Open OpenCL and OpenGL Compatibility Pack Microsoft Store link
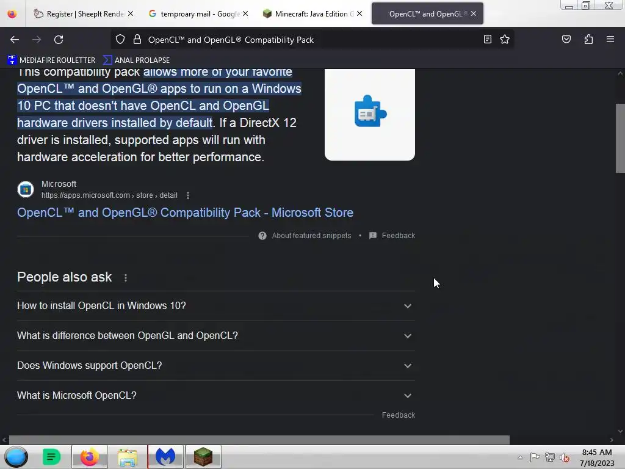 (x=185, y=213)
